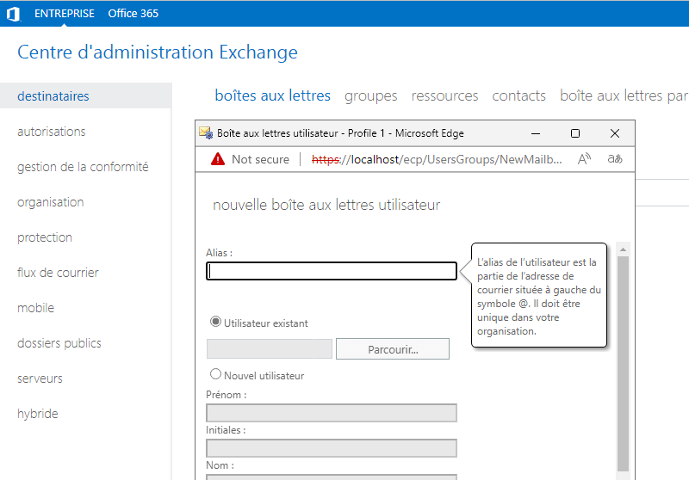Click the popup's vertical scrollbar
689x480 pixels.
(624, 361)
